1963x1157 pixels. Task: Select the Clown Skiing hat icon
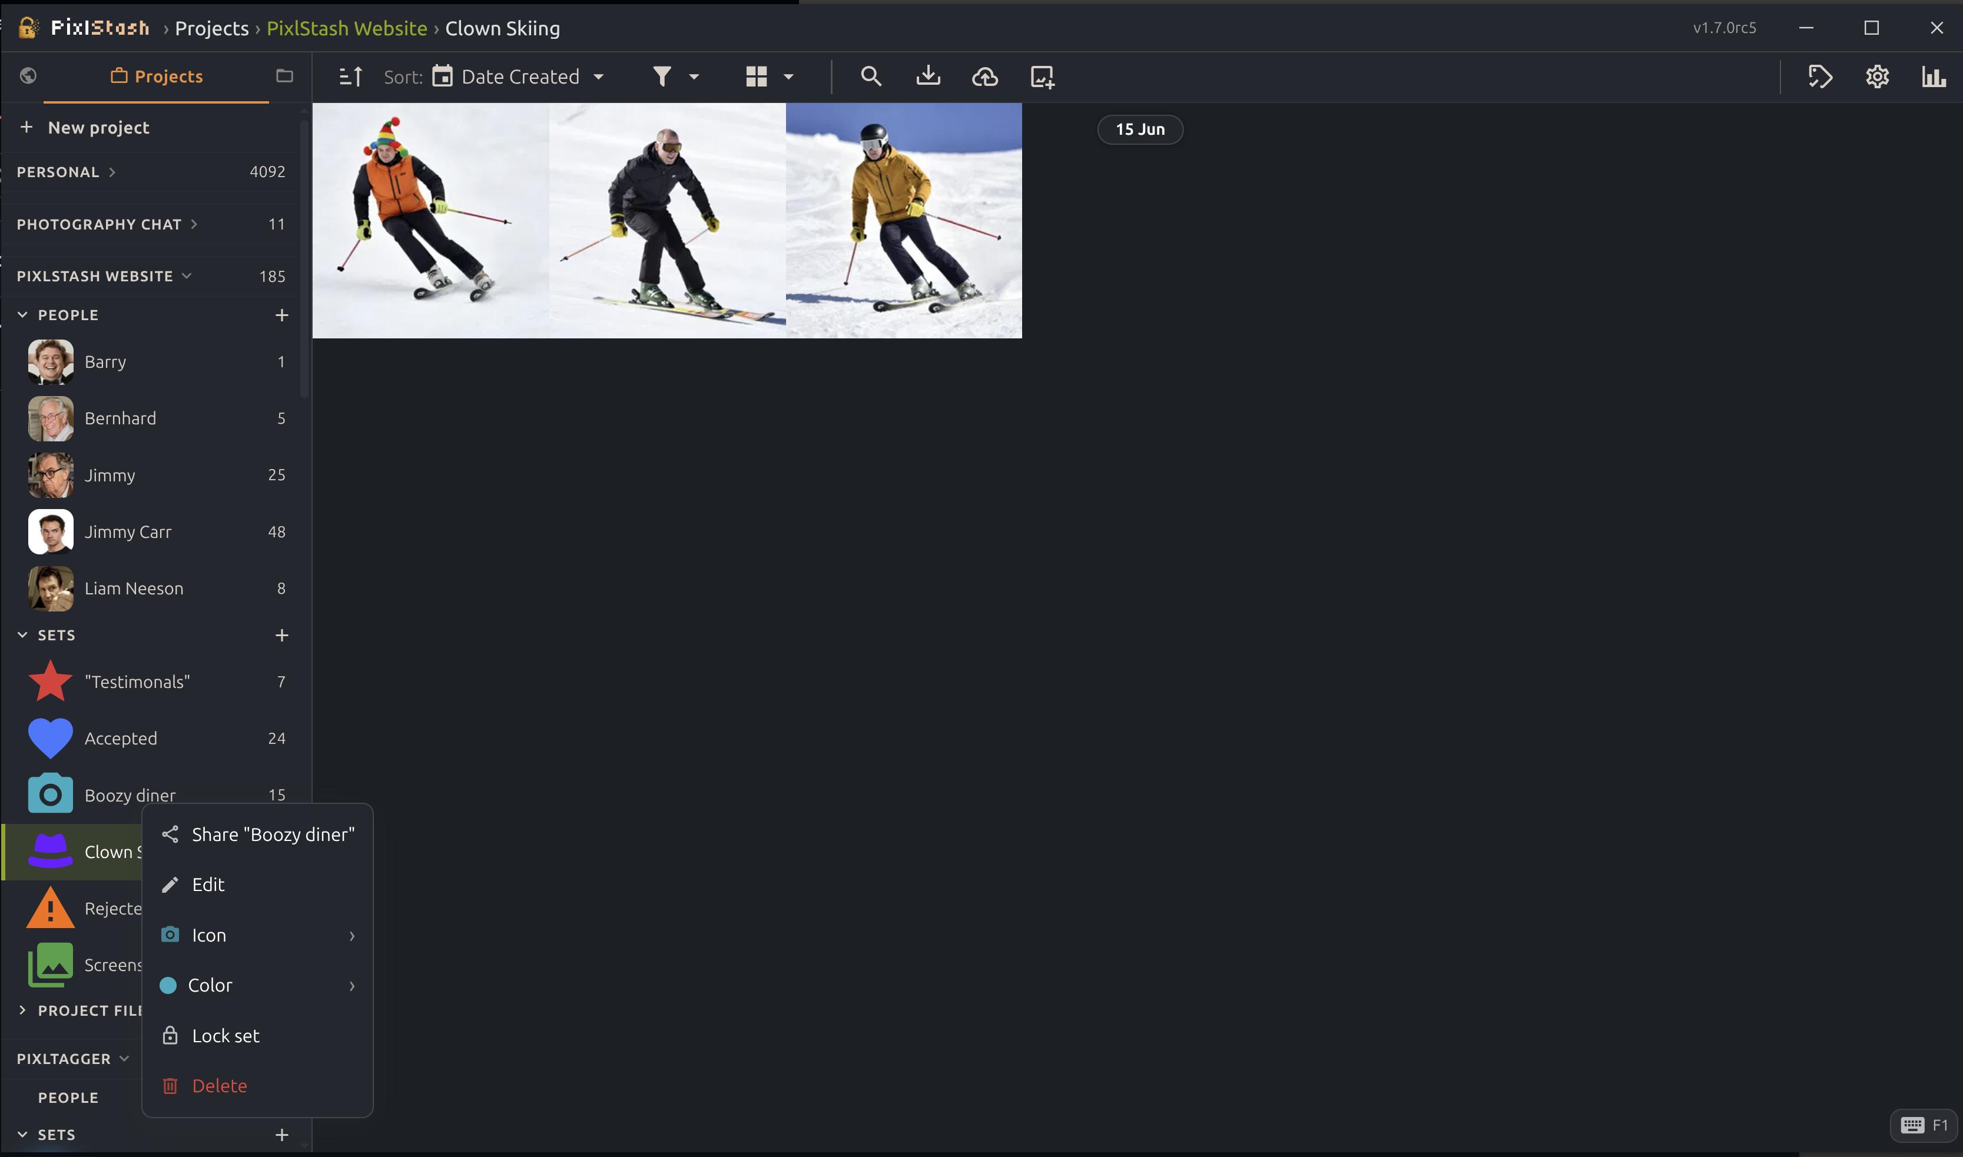(51, 852)
